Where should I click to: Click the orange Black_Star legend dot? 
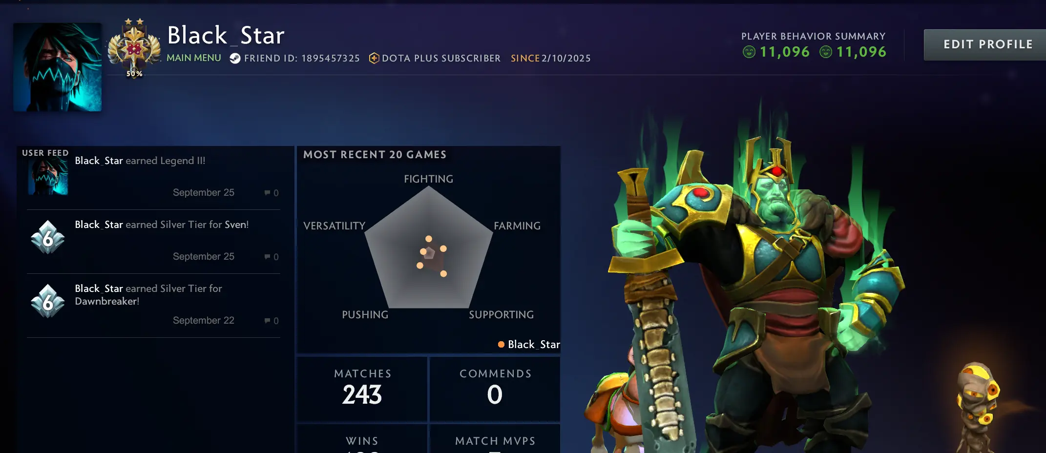coord(501,345)
